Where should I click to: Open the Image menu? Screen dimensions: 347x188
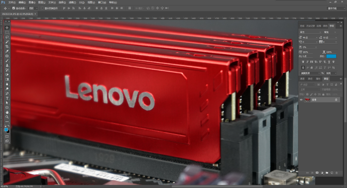click(32, 2)
